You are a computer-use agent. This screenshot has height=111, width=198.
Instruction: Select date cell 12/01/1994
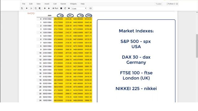[x=47, y=29]
